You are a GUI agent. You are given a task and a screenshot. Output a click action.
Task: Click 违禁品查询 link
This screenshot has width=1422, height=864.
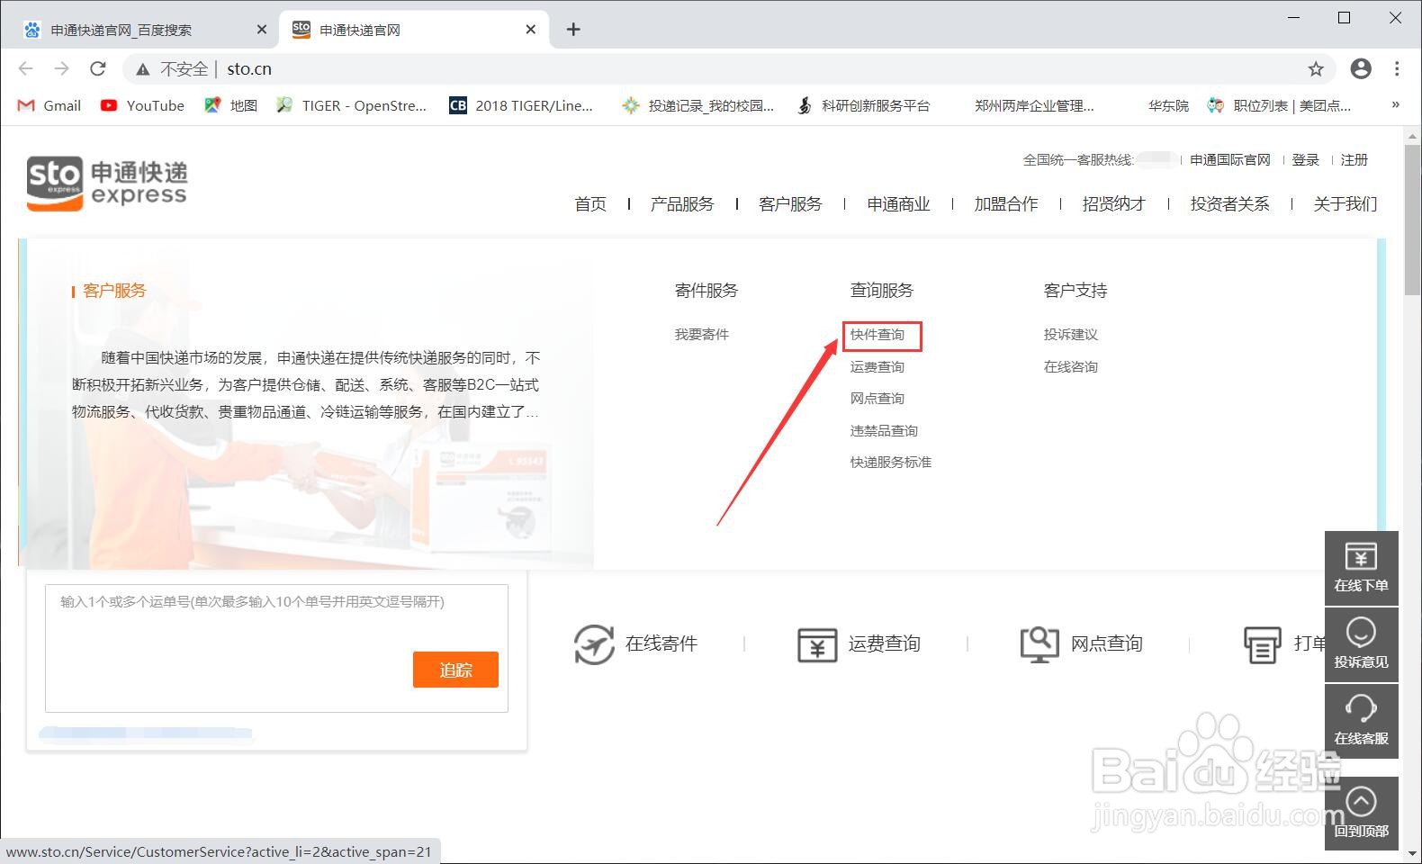884,430
